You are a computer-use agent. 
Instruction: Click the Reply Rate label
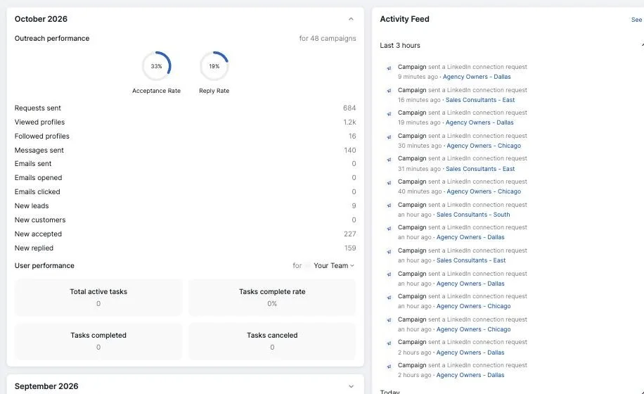click(214, 91)
